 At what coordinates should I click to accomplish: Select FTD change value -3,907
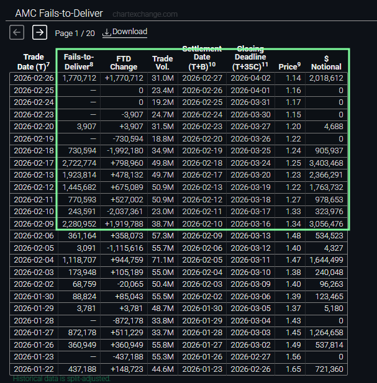click(x=132, y=115)
